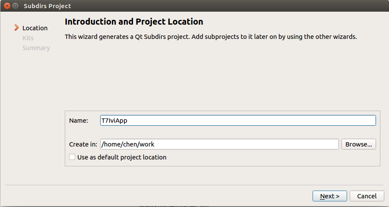
Task: Click the gray window button beside close
Action: [16, 6]
